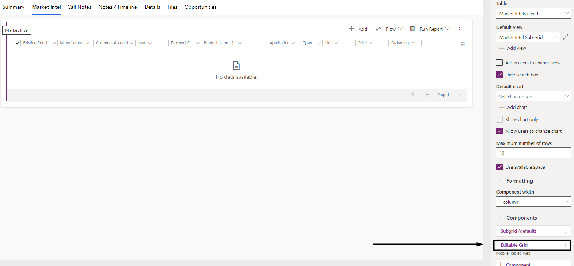Click the Flow icon in subgrid toolbar
574x266 pixels.
pos(378,29)
